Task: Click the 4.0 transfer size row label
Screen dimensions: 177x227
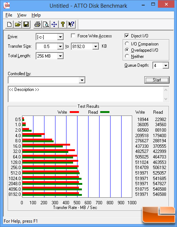Action: pos(18,136)
